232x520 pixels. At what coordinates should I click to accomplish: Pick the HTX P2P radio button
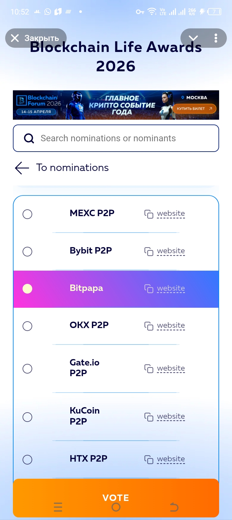[27, 459]
